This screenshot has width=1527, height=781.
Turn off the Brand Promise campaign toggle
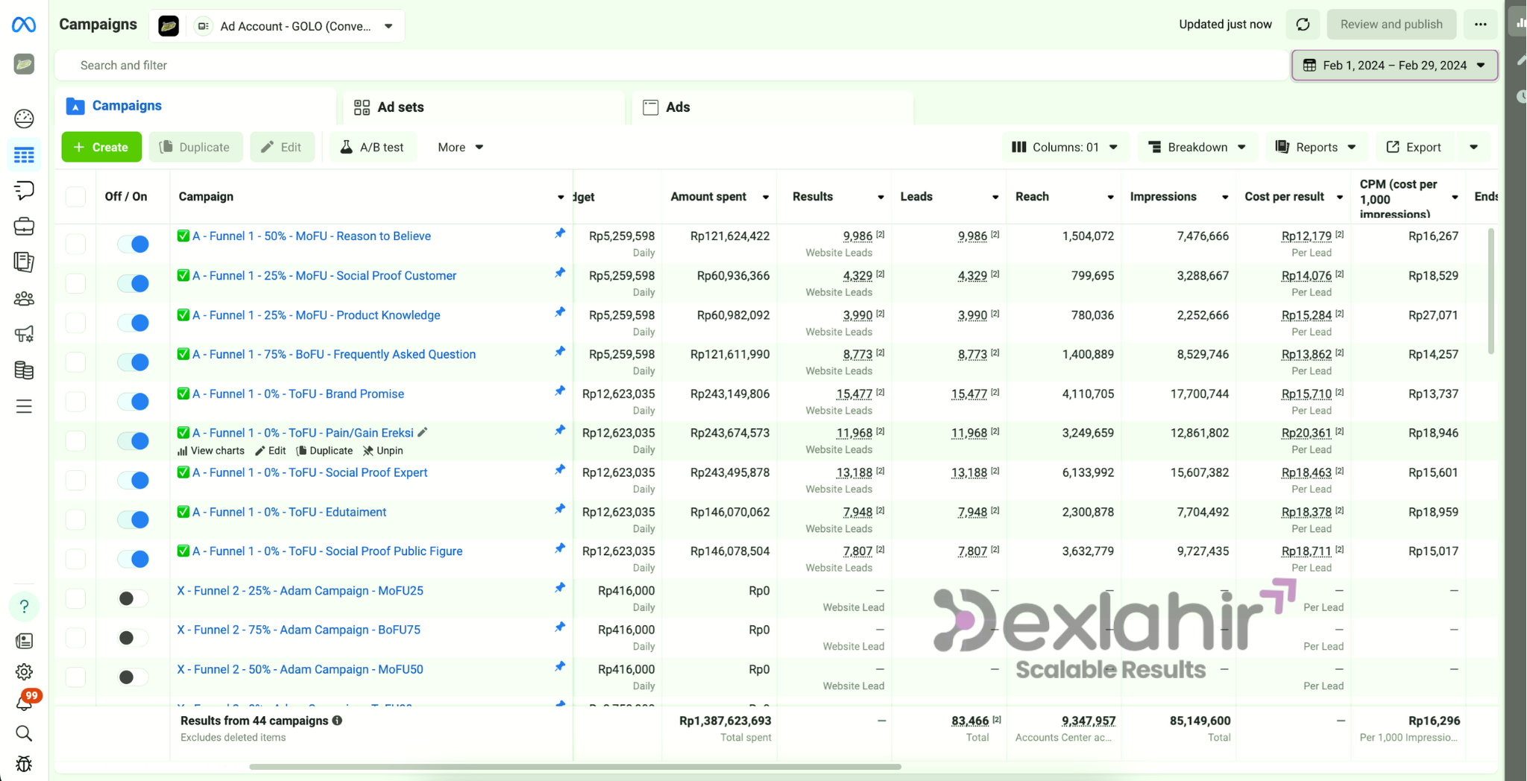click(133, 402)
